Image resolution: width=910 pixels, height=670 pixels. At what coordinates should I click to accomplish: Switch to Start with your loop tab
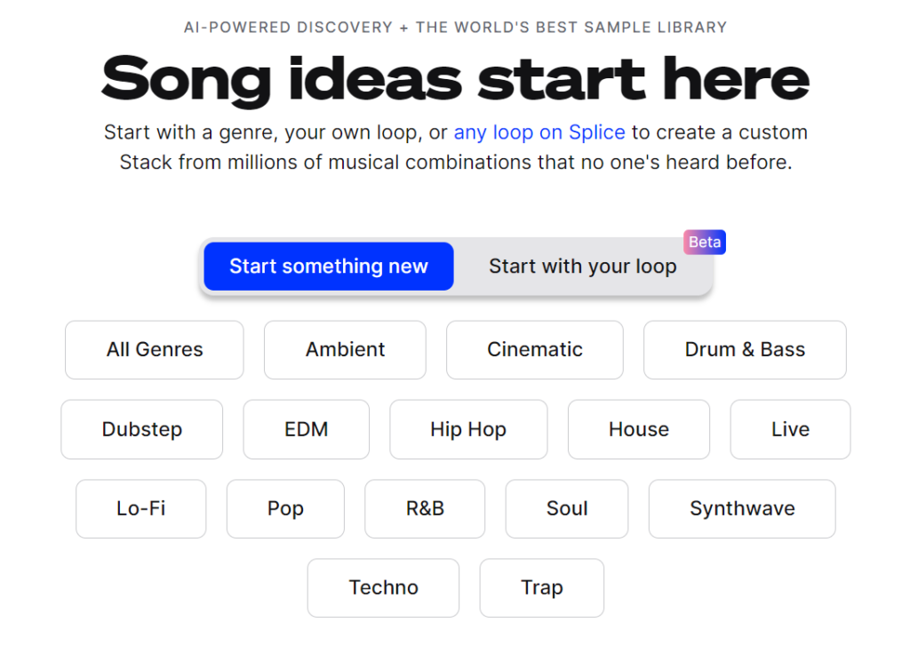click(x=582, y=267)
